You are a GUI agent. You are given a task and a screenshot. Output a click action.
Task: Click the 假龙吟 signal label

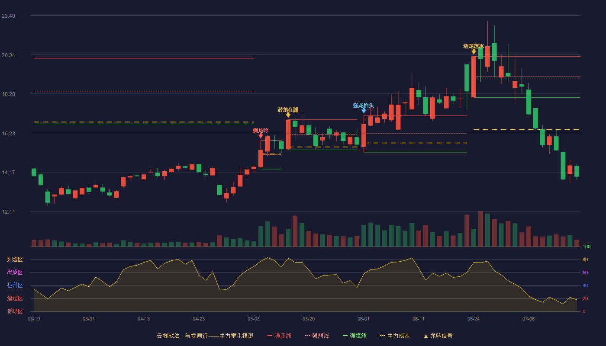pyautogui.click(x=261, y=130)
